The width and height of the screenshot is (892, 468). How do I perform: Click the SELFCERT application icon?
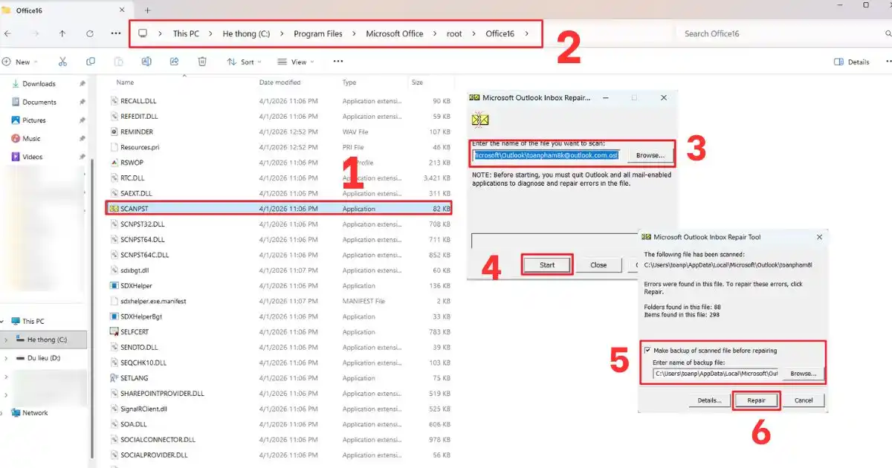[x=114, y=332]
